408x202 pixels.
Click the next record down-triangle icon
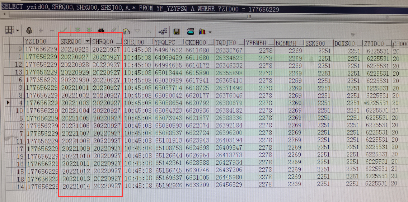(137, 32)
